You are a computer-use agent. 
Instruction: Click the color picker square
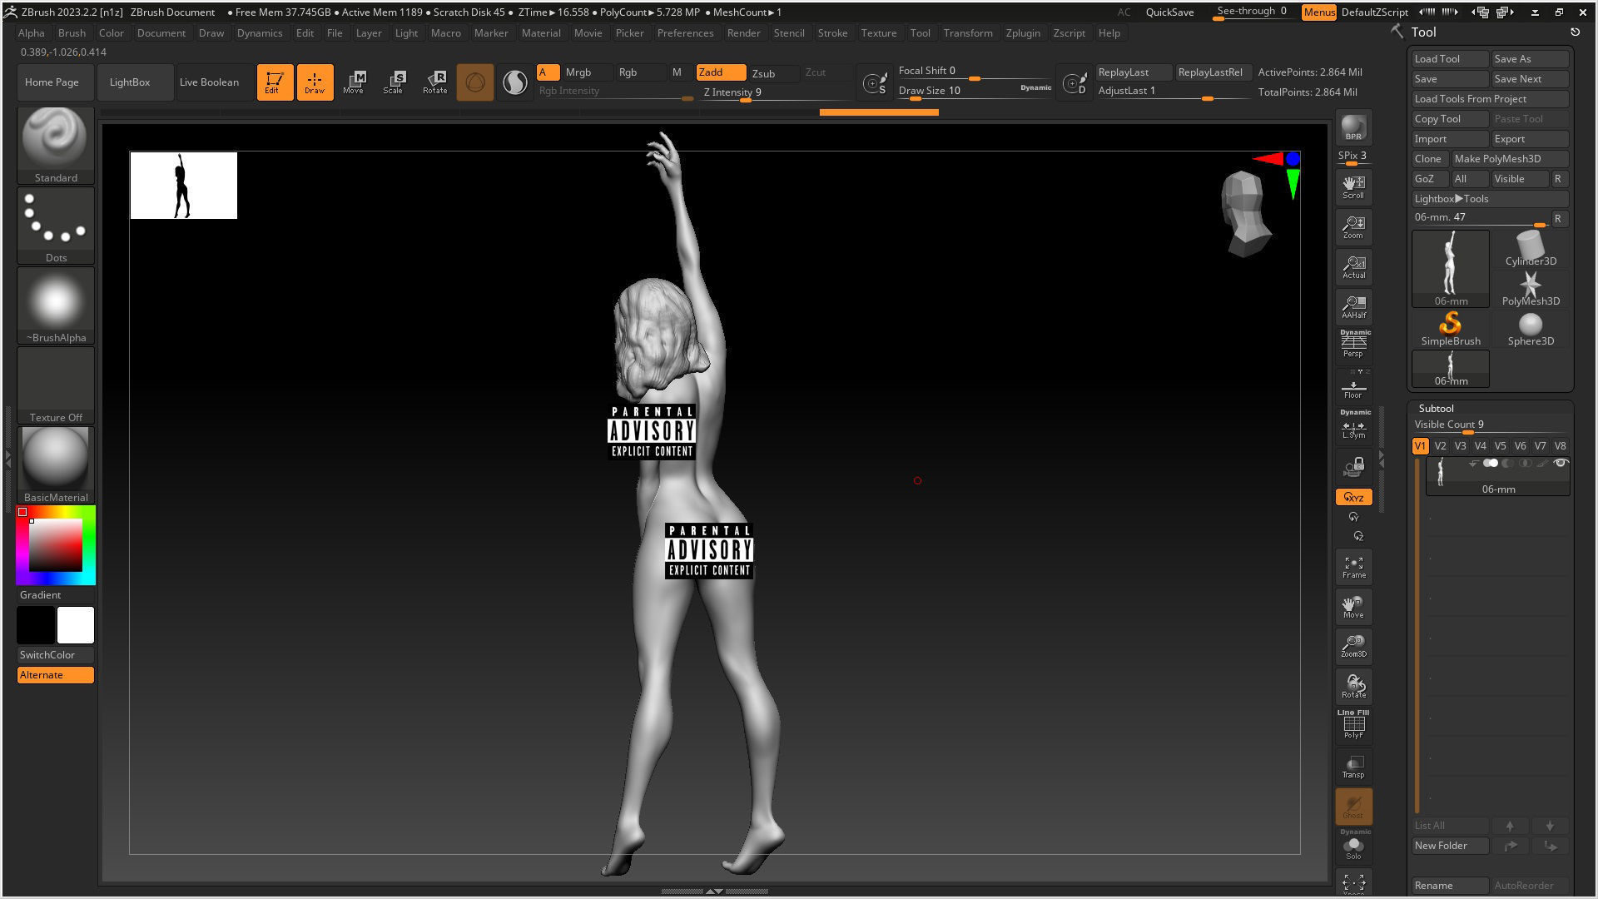[x=56, y=544]
